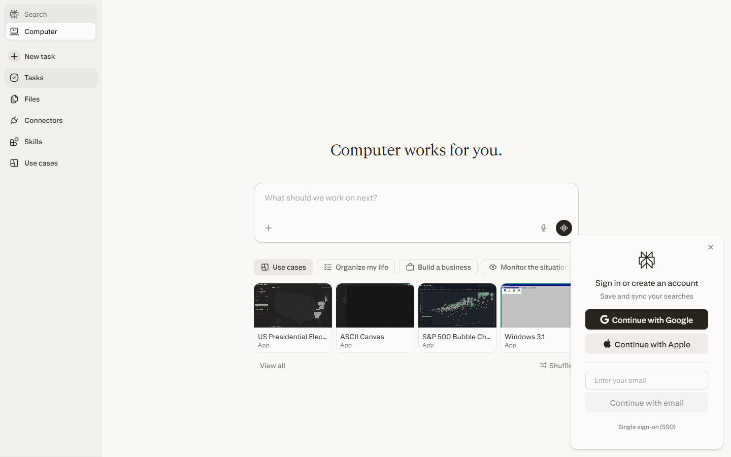Click the Files documents icon

tap(14, 99)
